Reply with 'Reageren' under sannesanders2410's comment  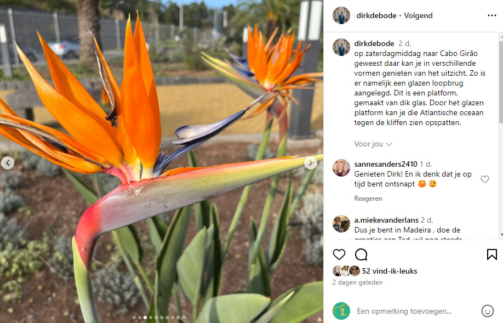pos(368,199)
